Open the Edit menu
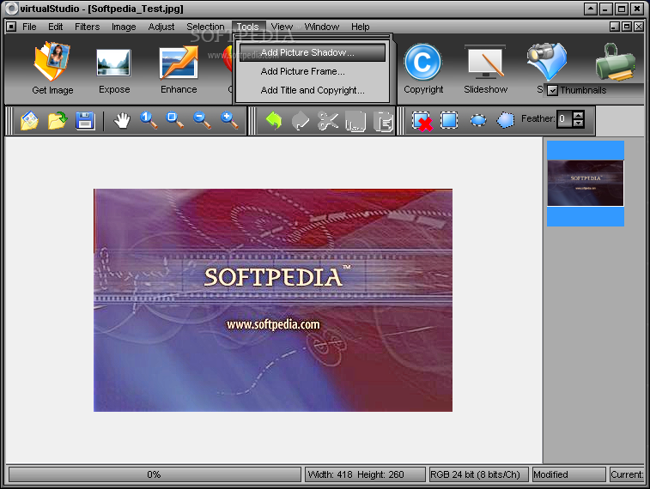This screenshot has width=650, height=489. [x=55, y=27]
